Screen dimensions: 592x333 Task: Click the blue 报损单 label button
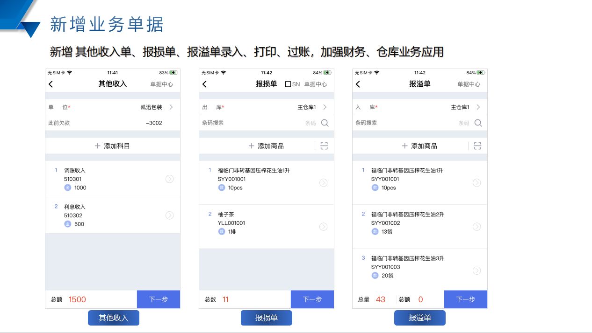pos(266,318)
